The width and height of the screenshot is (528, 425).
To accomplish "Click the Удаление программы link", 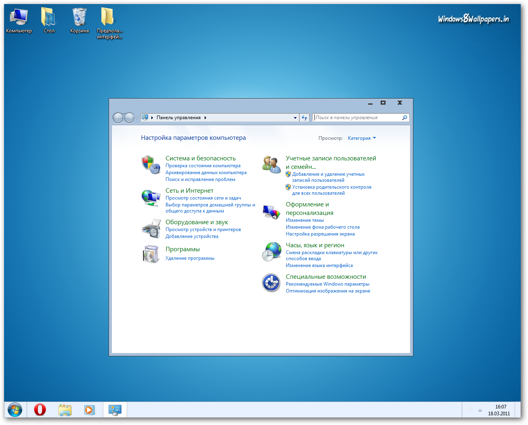I will (190, 258).
